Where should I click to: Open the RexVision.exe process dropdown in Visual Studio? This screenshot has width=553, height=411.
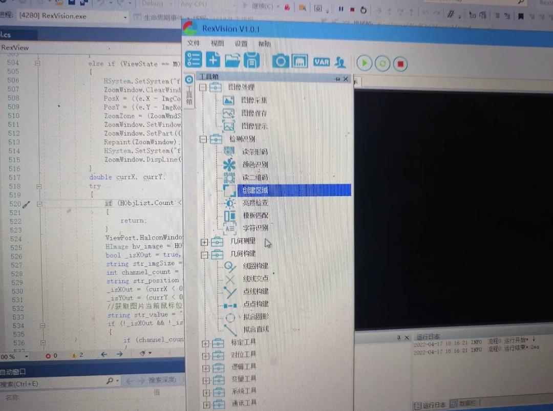click(x=125, y=17)
